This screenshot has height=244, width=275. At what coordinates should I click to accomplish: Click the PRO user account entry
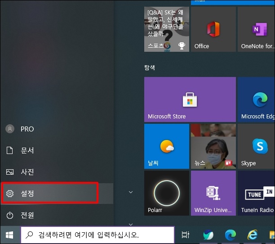coord(57,129)
